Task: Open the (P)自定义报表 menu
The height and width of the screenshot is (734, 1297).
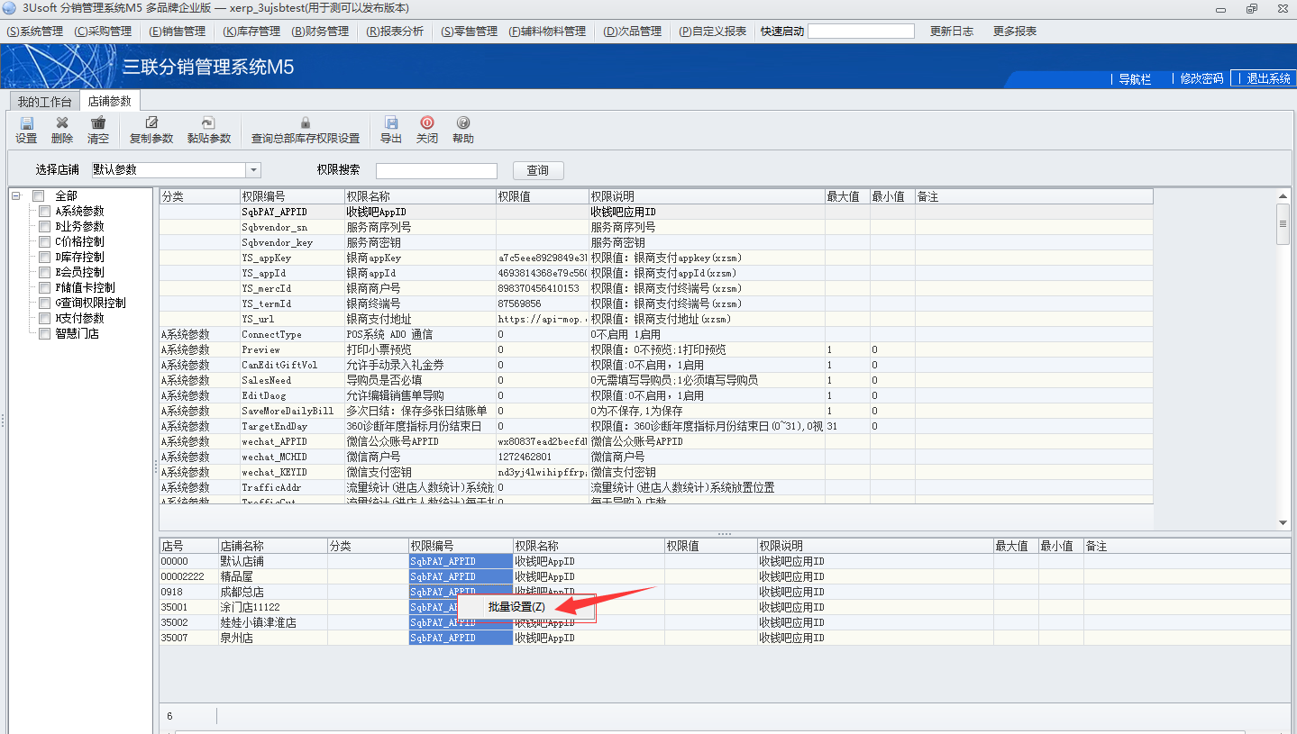Action: 712,31
